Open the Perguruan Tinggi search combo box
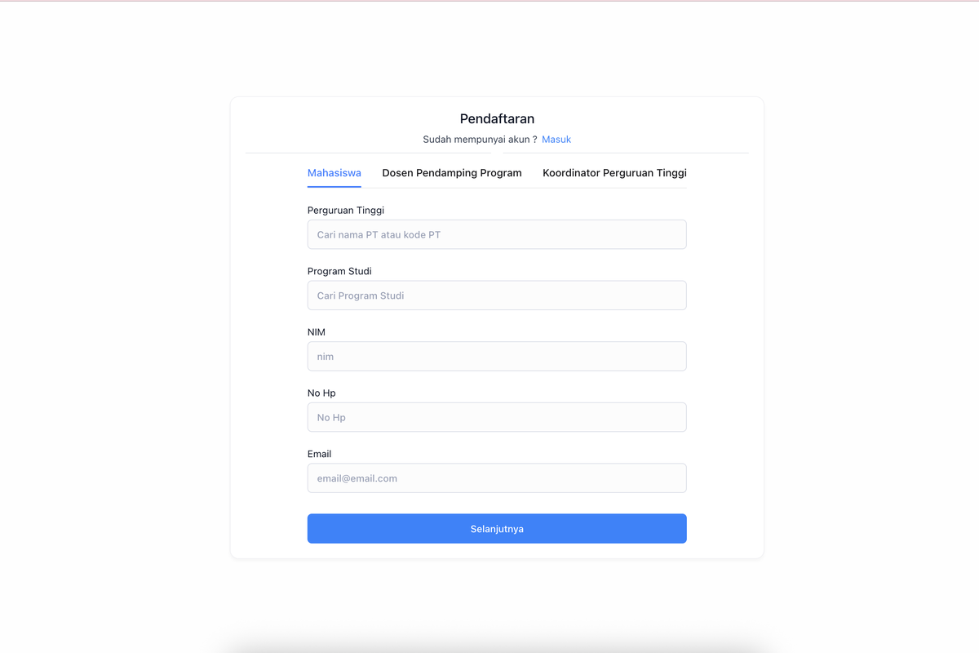The width and height of the screenshot is (979, 653). tap(497, 234)
